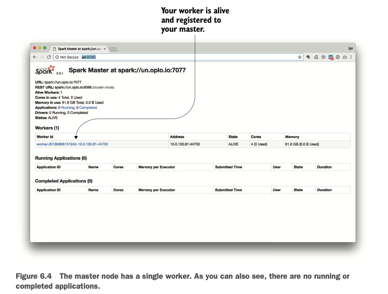Open the Evernote elephant extension
This screenshot has height=294, width=388.
(x=309, y=57)
